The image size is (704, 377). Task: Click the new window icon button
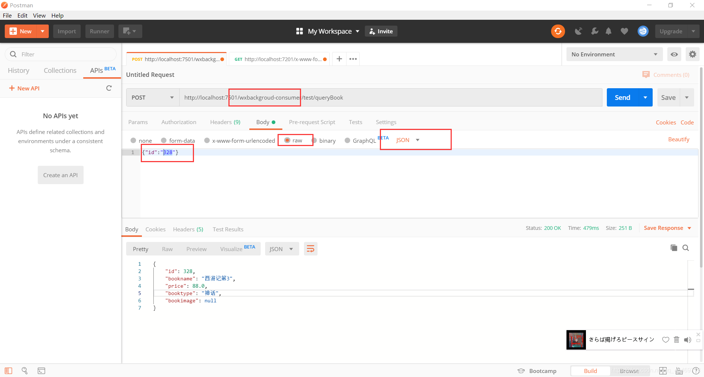click(x=130, y=31)
